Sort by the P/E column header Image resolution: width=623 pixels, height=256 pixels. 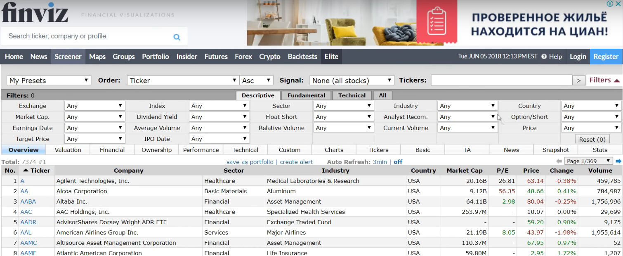(503, 171)
